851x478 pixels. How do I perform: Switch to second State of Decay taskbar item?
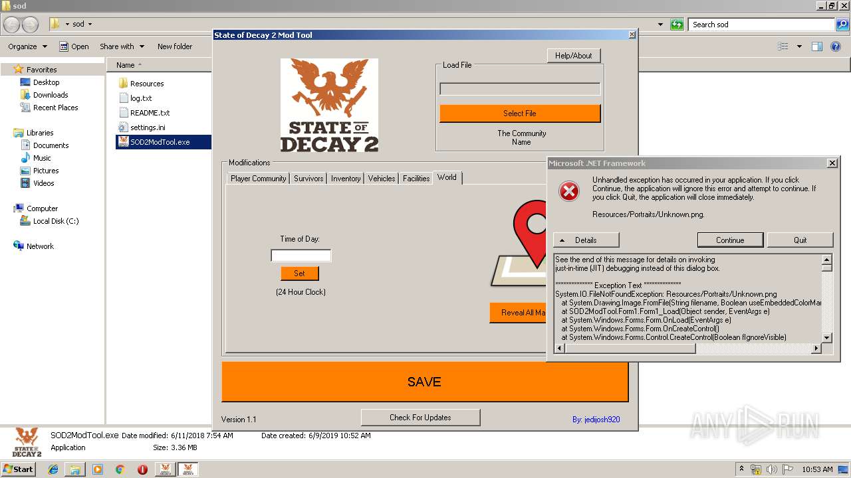pyautogui.click(x=187, y=469)
